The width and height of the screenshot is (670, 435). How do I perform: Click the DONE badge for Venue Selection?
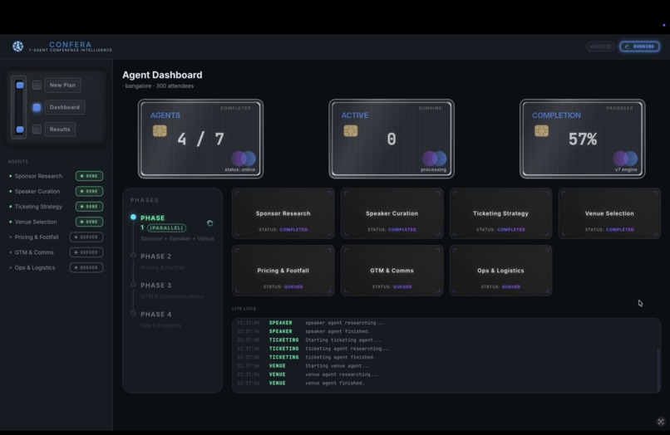(89, 222)
